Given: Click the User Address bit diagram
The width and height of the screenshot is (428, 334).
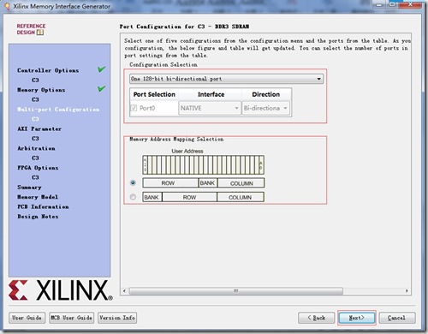Looking at the screenshot, I should coord(204,164).
